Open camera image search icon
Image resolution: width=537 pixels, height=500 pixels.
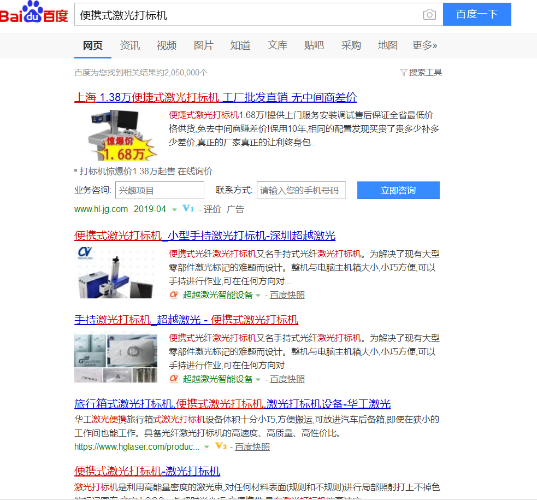pos(429,14)
